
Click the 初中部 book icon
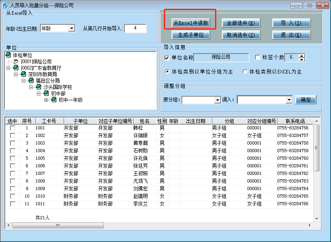click(46, 93)
